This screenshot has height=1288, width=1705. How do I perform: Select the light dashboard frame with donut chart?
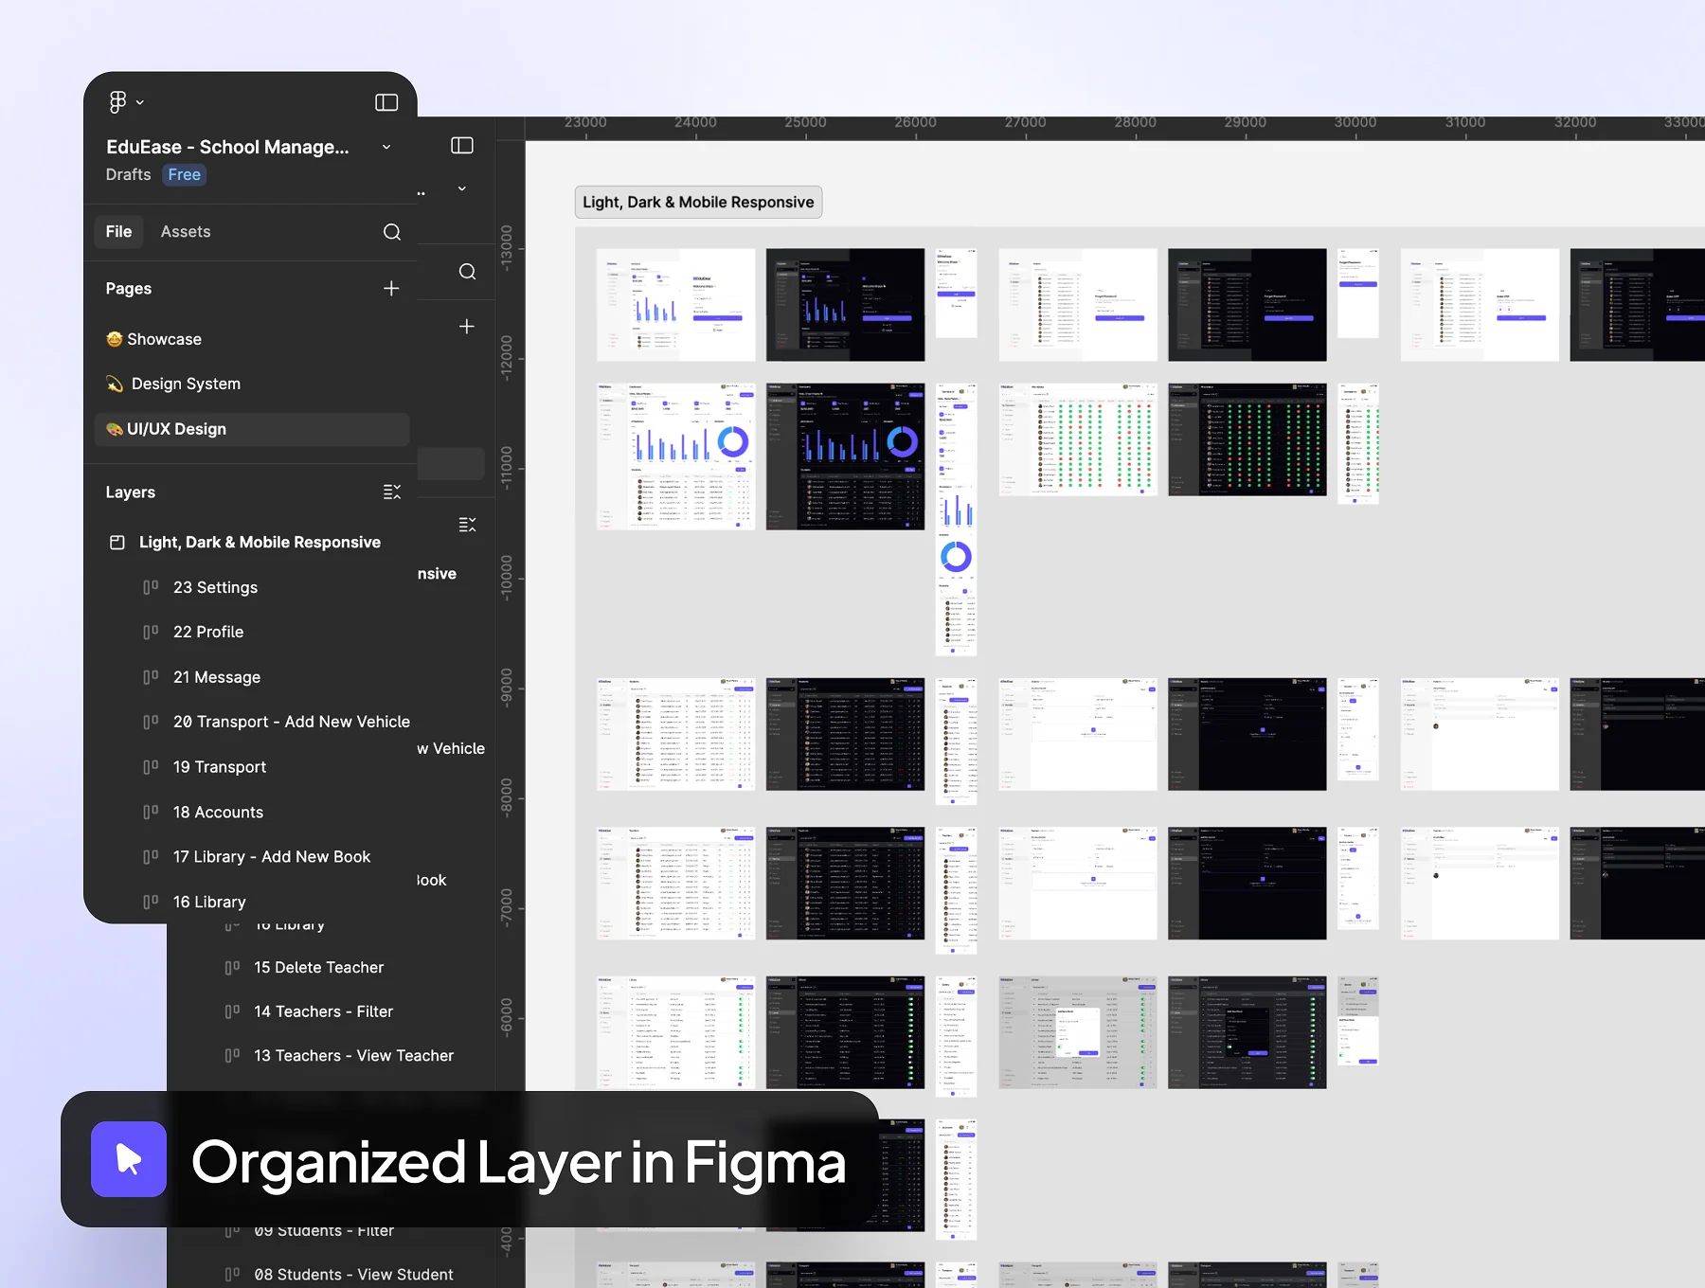coord(675,456)
